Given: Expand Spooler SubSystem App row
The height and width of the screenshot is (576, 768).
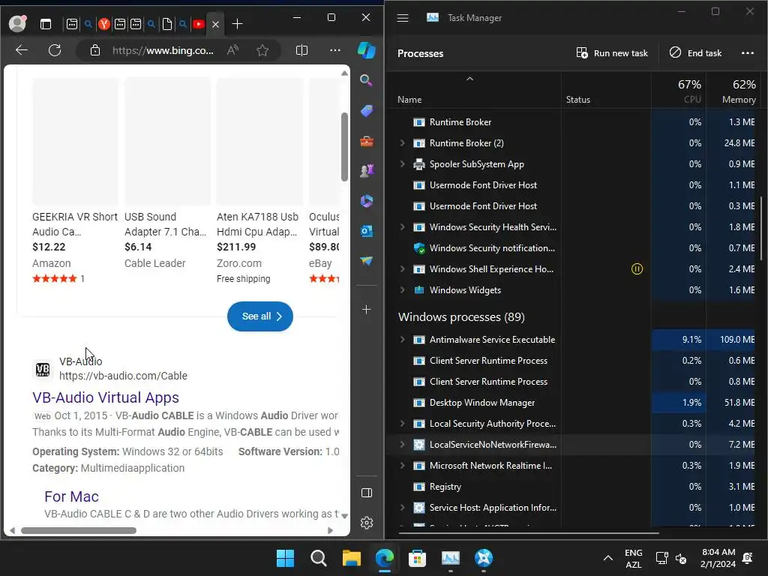Looking at the screenshot, I should point(403,164).
